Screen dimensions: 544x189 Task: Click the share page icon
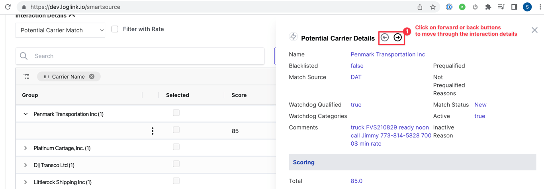420,7
